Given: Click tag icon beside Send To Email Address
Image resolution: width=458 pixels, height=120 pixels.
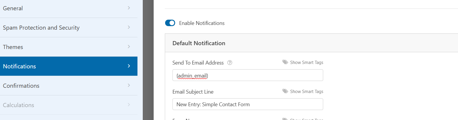Looking at the screenshot, I should [x=285, y=62].
